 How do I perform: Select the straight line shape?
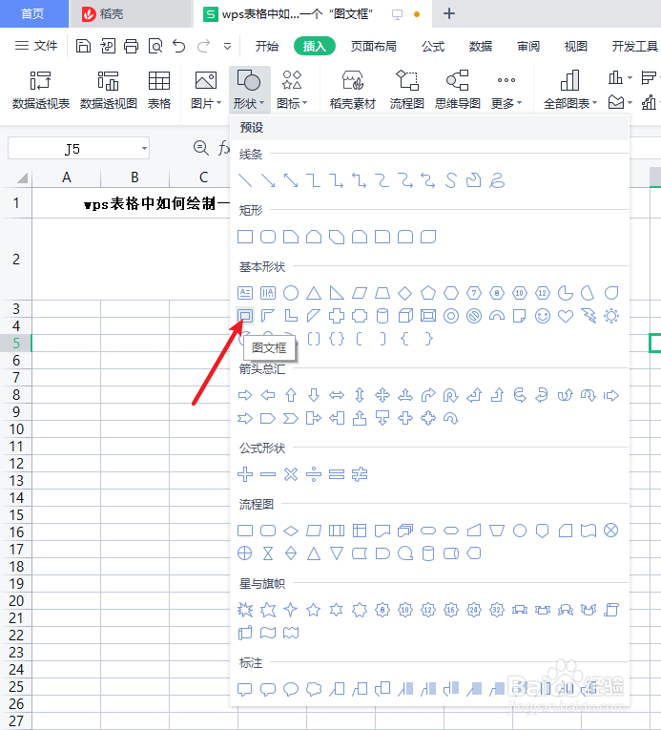(245, 180)
